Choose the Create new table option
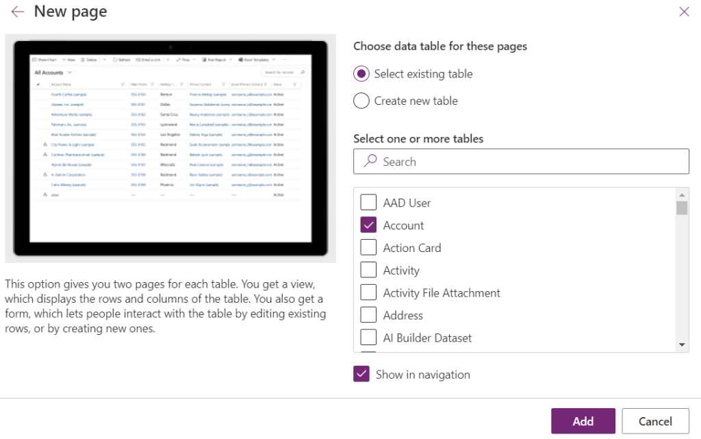 [361, 101]
